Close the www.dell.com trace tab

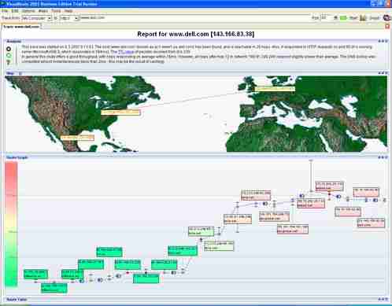pyautogui.click(x=387, y=26)
